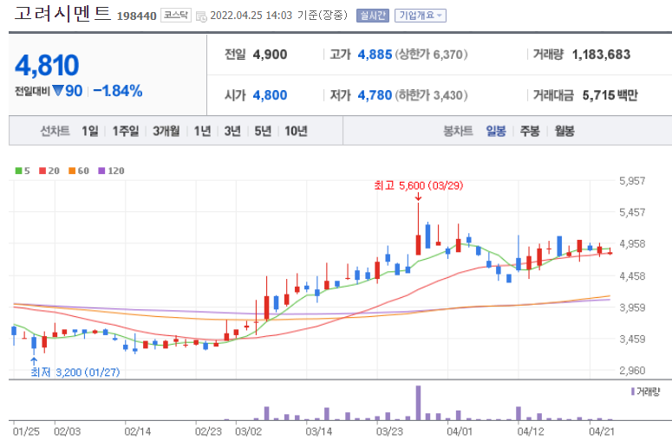Click the current price 4,810
The width and height of the screenshot is (672, 440).
click(47, 66)
